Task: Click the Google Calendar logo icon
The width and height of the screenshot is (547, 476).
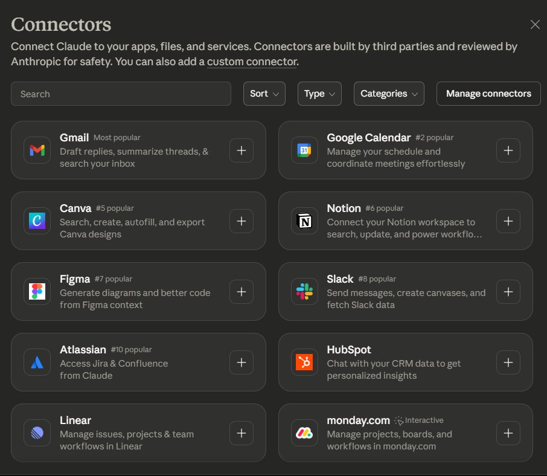Action: [x=304, y=150]
